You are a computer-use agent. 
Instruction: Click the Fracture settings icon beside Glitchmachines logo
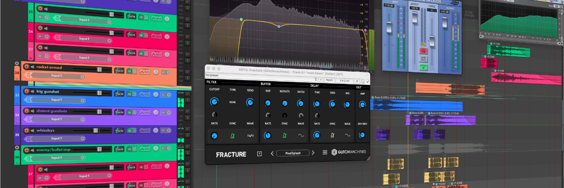(325, 152)
